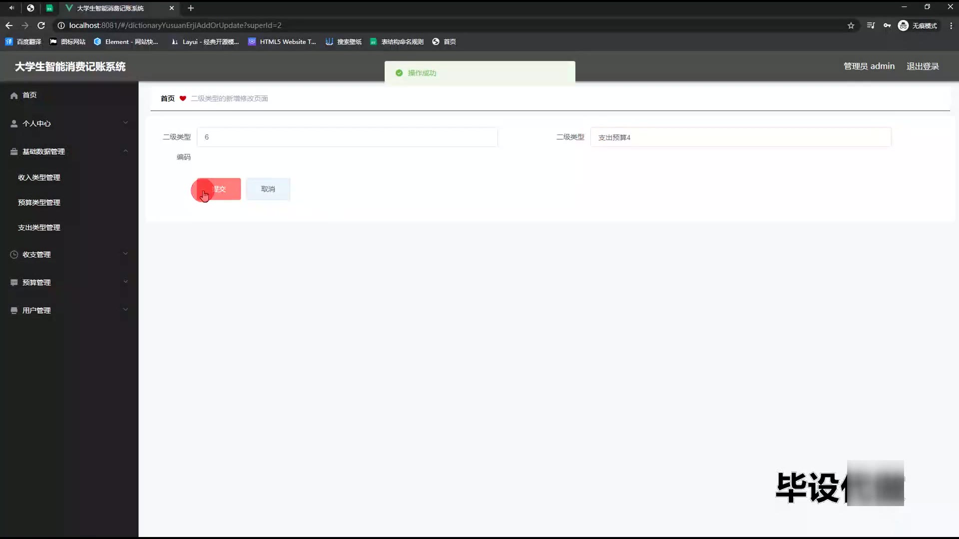Open the 首页 bookmark in bookmarks bar
The width and height of the screenshot is (959, 539).
(444, 42)
